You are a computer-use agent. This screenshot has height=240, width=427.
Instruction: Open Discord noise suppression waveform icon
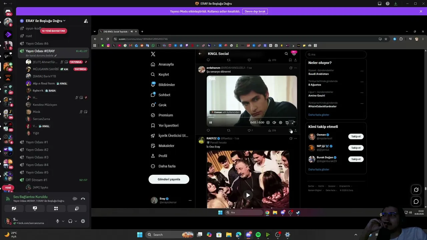click(75, 199)
